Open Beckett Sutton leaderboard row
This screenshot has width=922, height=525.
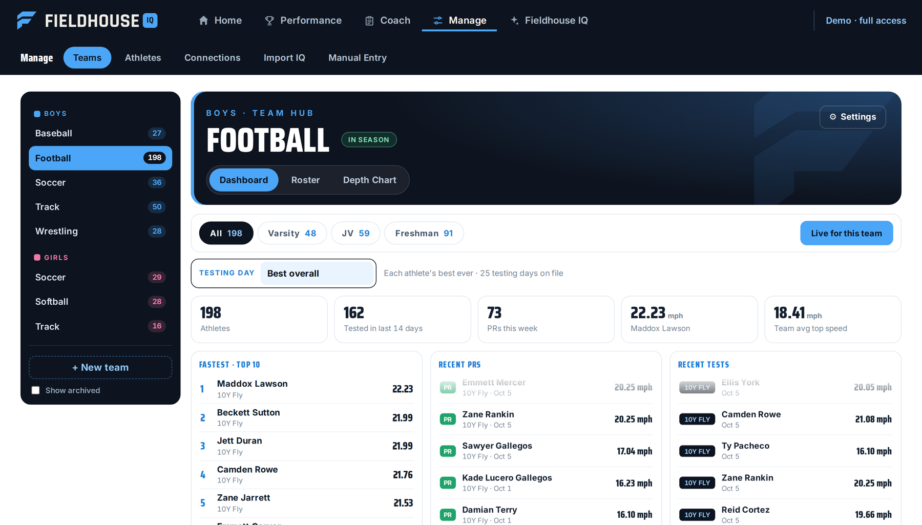(x=306, y=418)
